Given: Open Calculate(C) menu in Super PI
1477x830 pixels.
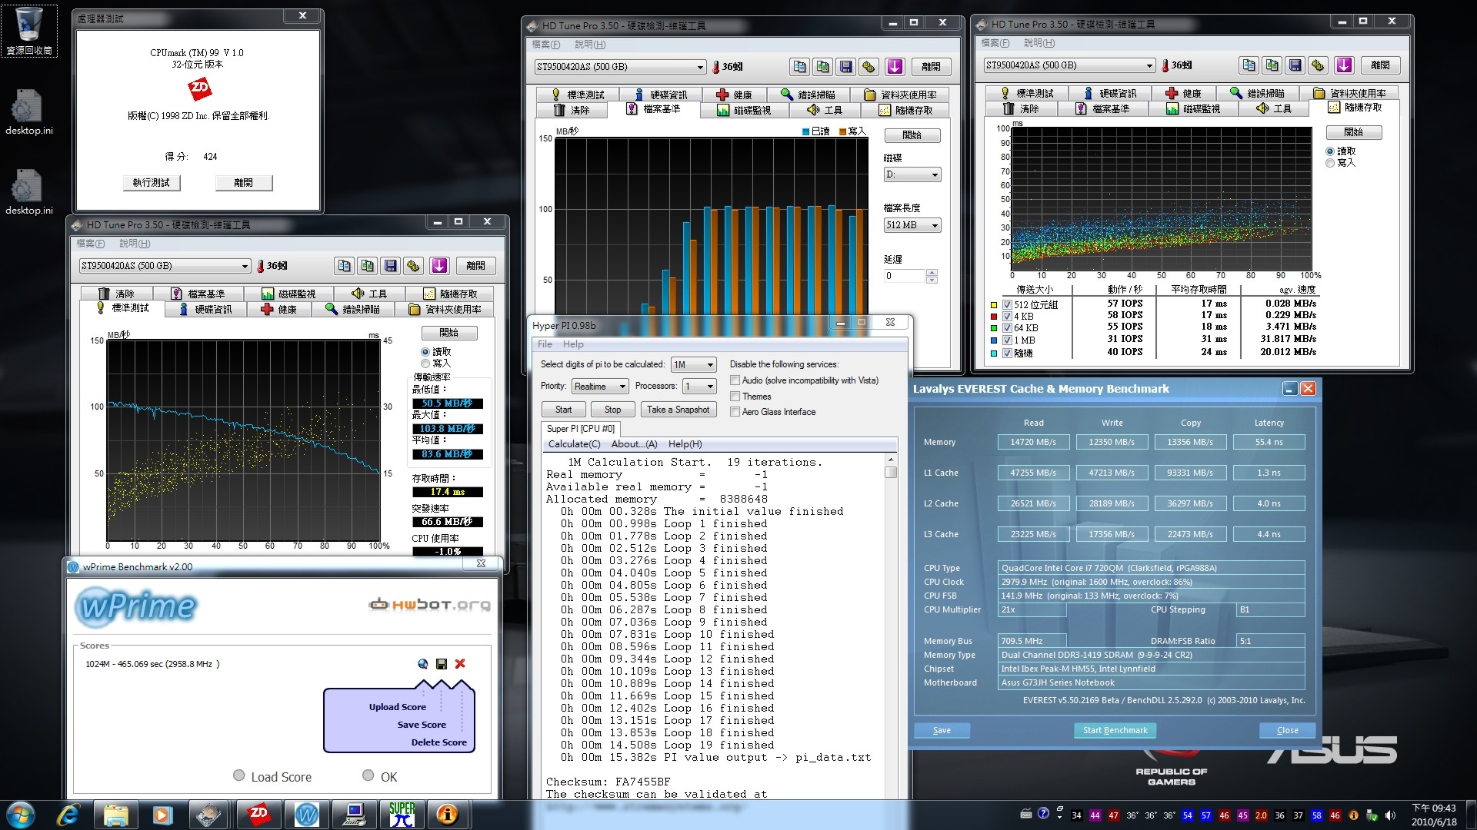Looking at the screenshot, I should point(574,444).
